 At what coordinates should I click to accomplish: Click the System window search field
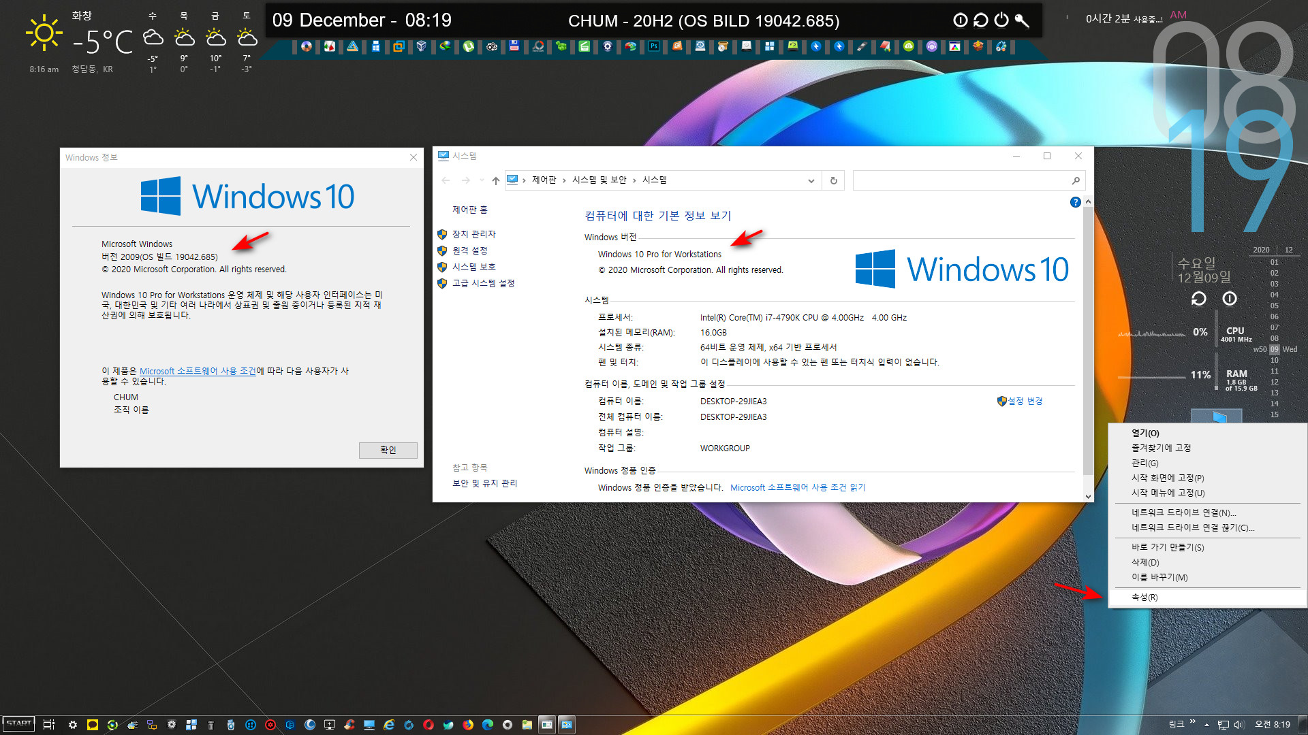pos(968,180)
